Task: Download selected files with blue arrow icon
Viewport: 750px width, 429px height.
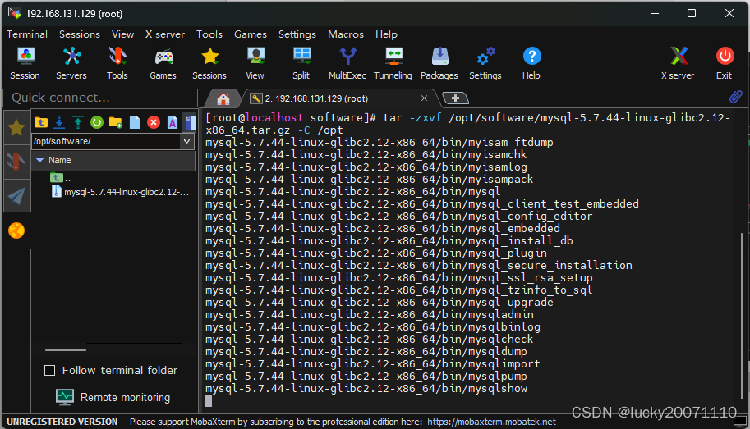Action: (x=59, y=122)
